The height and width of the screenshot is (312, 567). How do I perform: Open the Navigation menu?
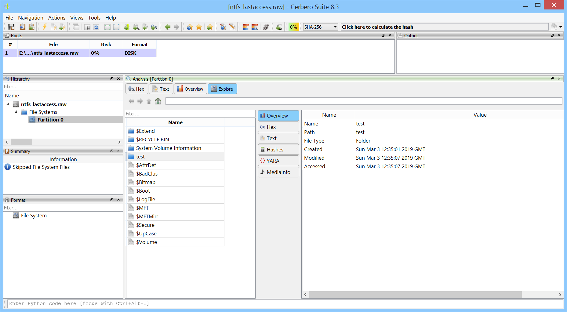coord(31,18)
